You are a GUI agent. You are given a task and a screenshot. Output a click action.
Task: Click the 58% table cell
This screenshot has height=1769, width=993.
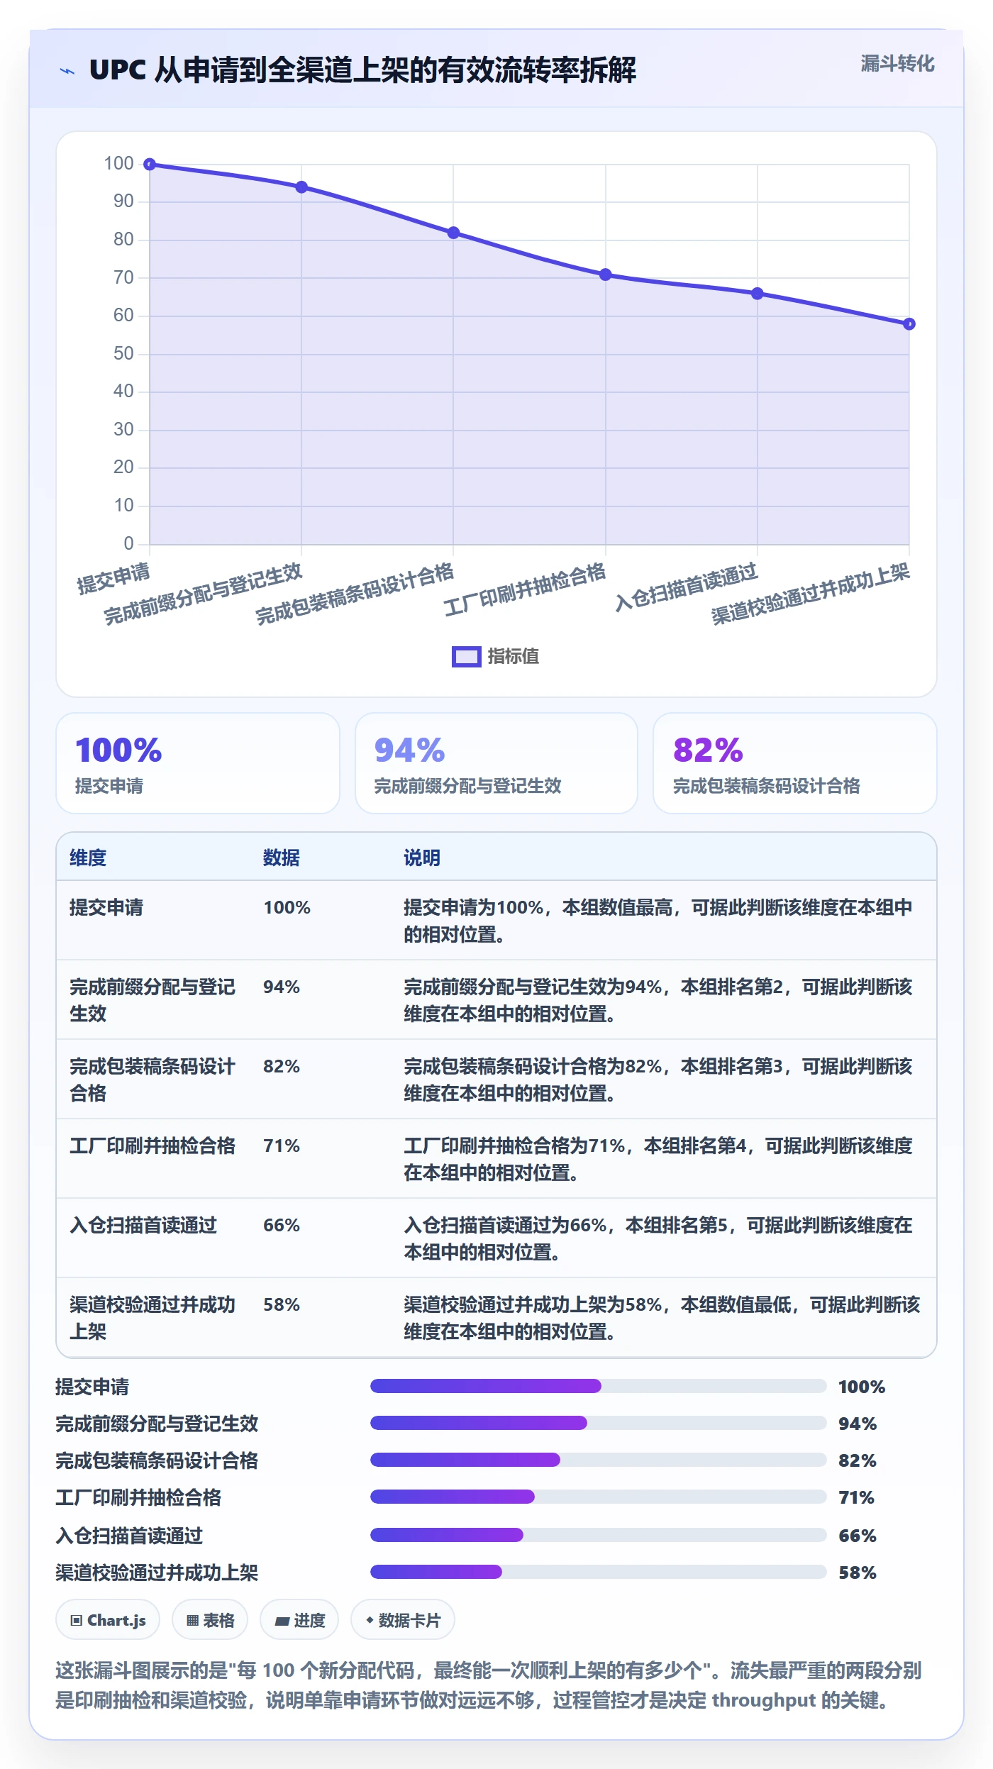[x=282, y=1304]
